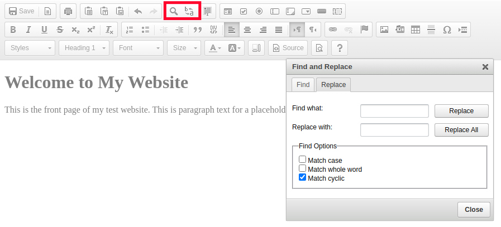Image resolution: width=501 pixels, height=227 pixels.
Task: Toggle Show Blocks
Action: point(256,48)
